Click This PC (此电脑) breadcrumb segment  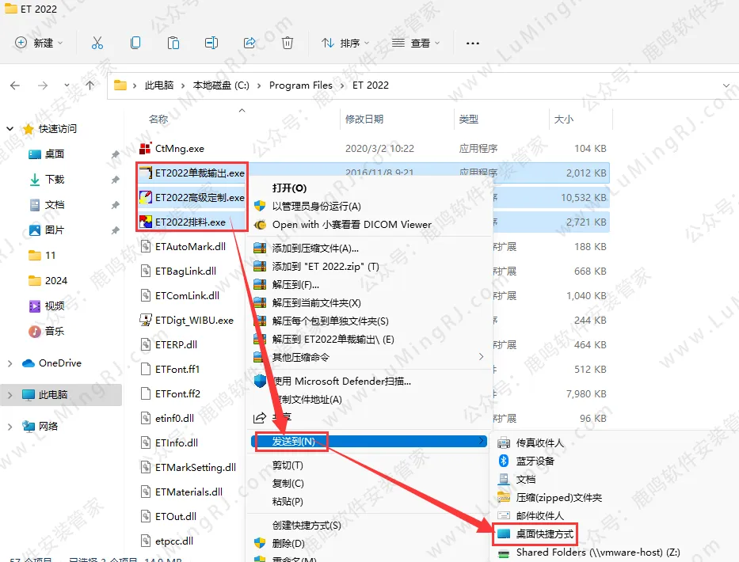coord(159,85)
